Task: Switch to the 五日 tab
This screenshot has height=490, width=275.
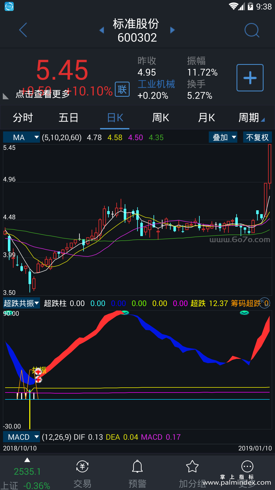Action: tap(68, 118)
